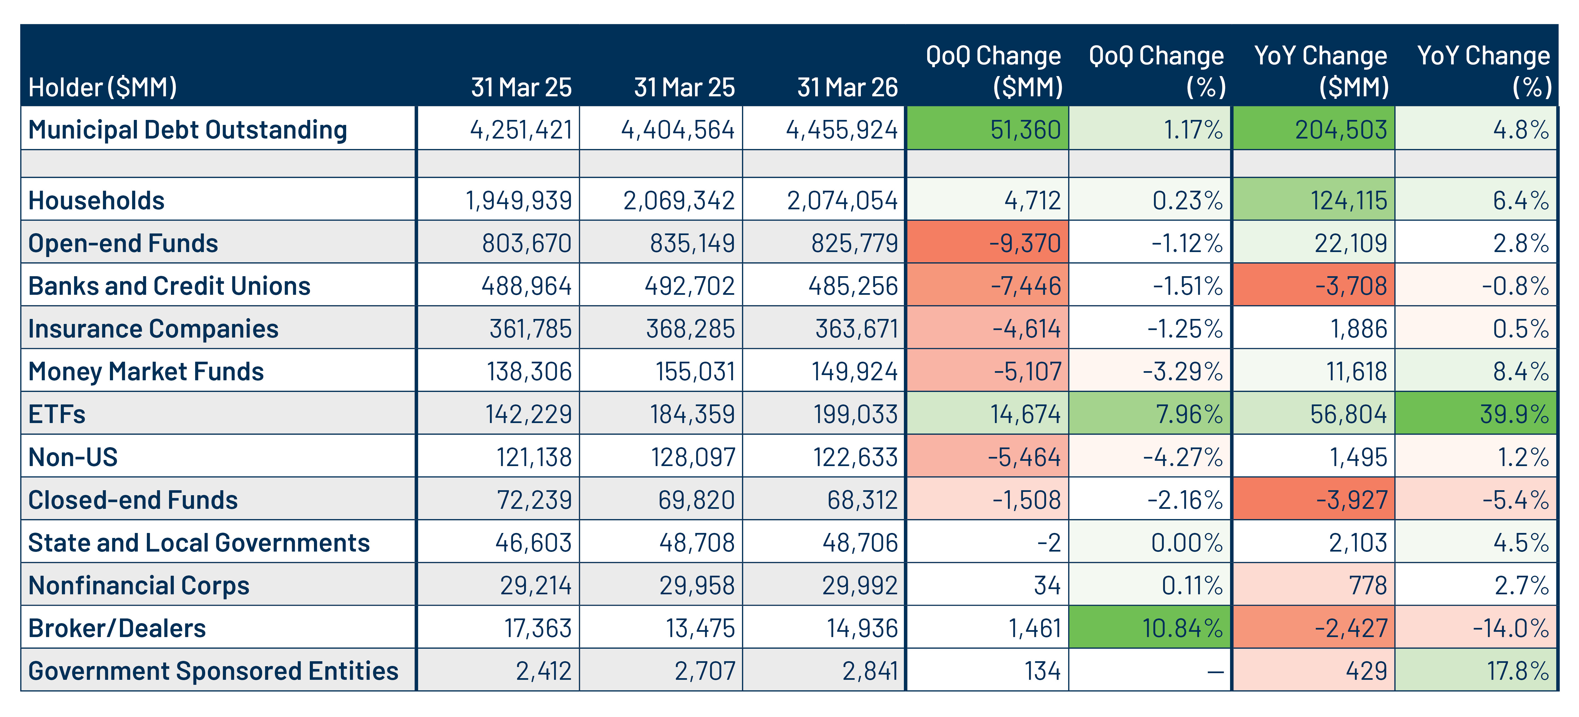Select the Households 124,115 cell

point(1314,200)
